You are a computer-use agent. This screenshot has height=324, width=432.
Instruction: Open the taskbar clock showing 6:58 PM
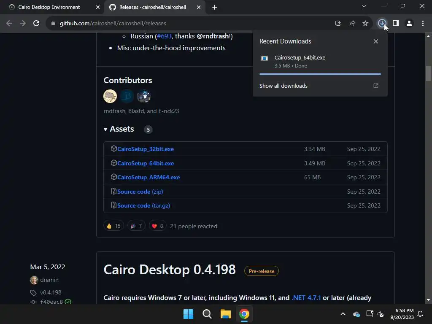point(402,314)
